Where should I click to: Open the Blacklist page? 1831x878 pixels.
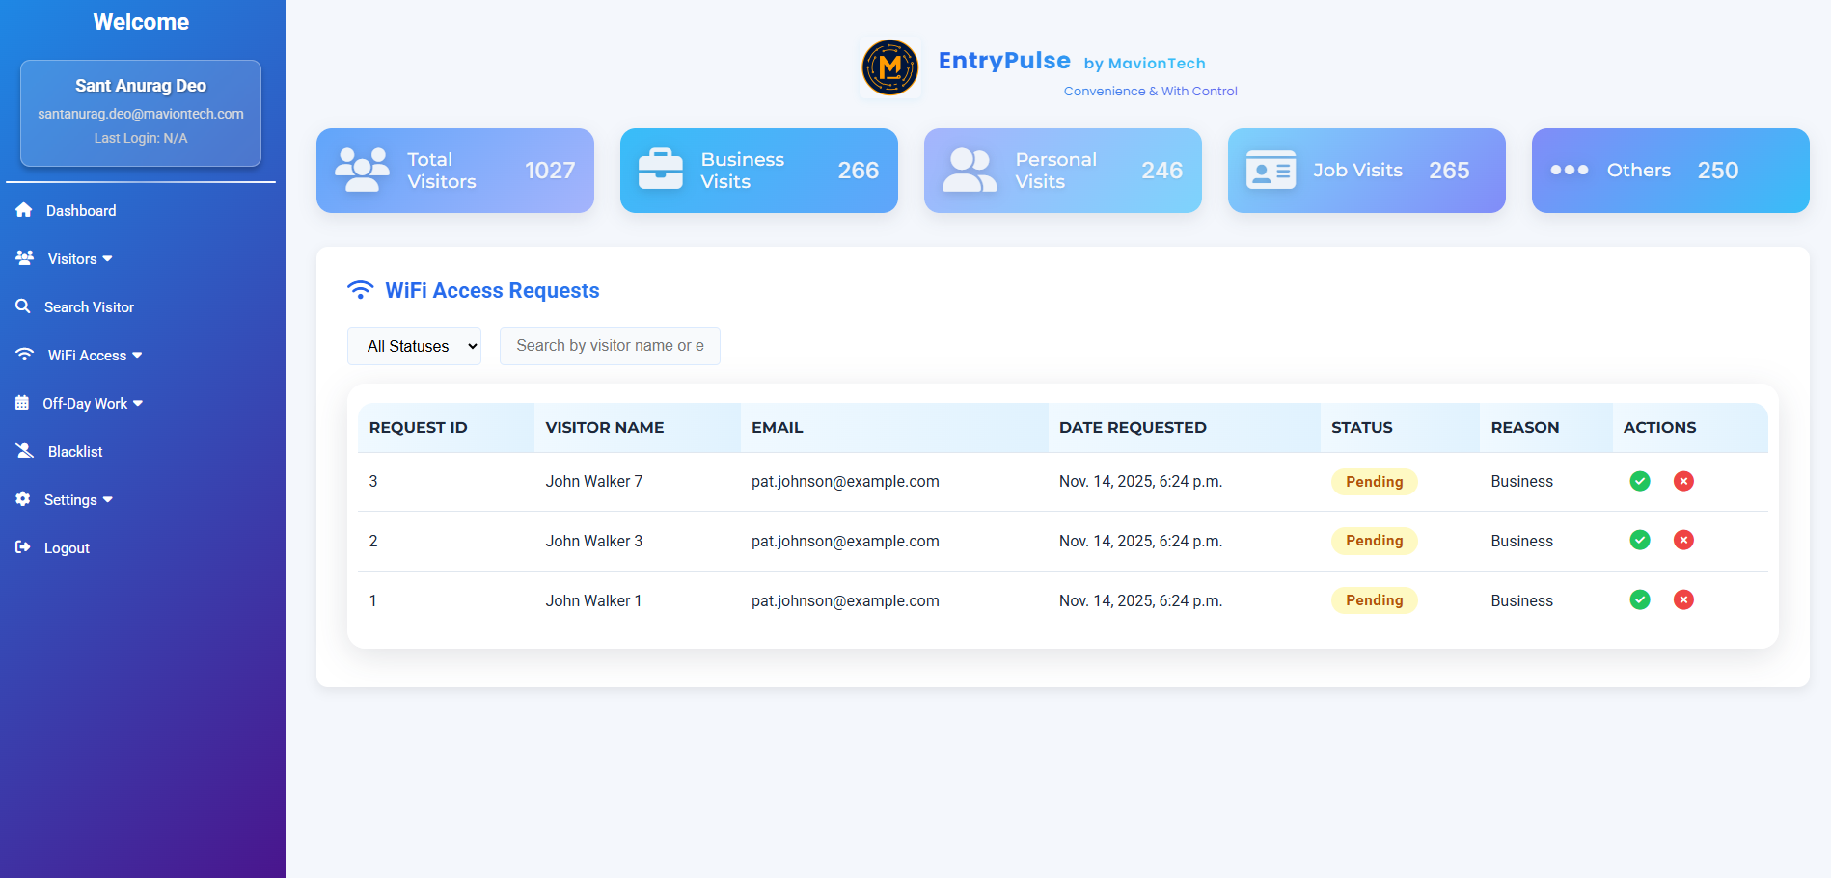point(74,452)
